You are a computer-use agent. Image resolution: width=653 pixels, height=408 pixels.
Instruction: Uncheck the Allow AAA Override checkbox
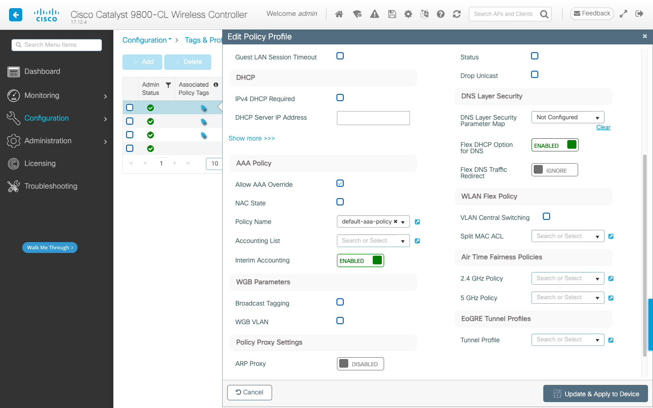(x=340, y=183)
